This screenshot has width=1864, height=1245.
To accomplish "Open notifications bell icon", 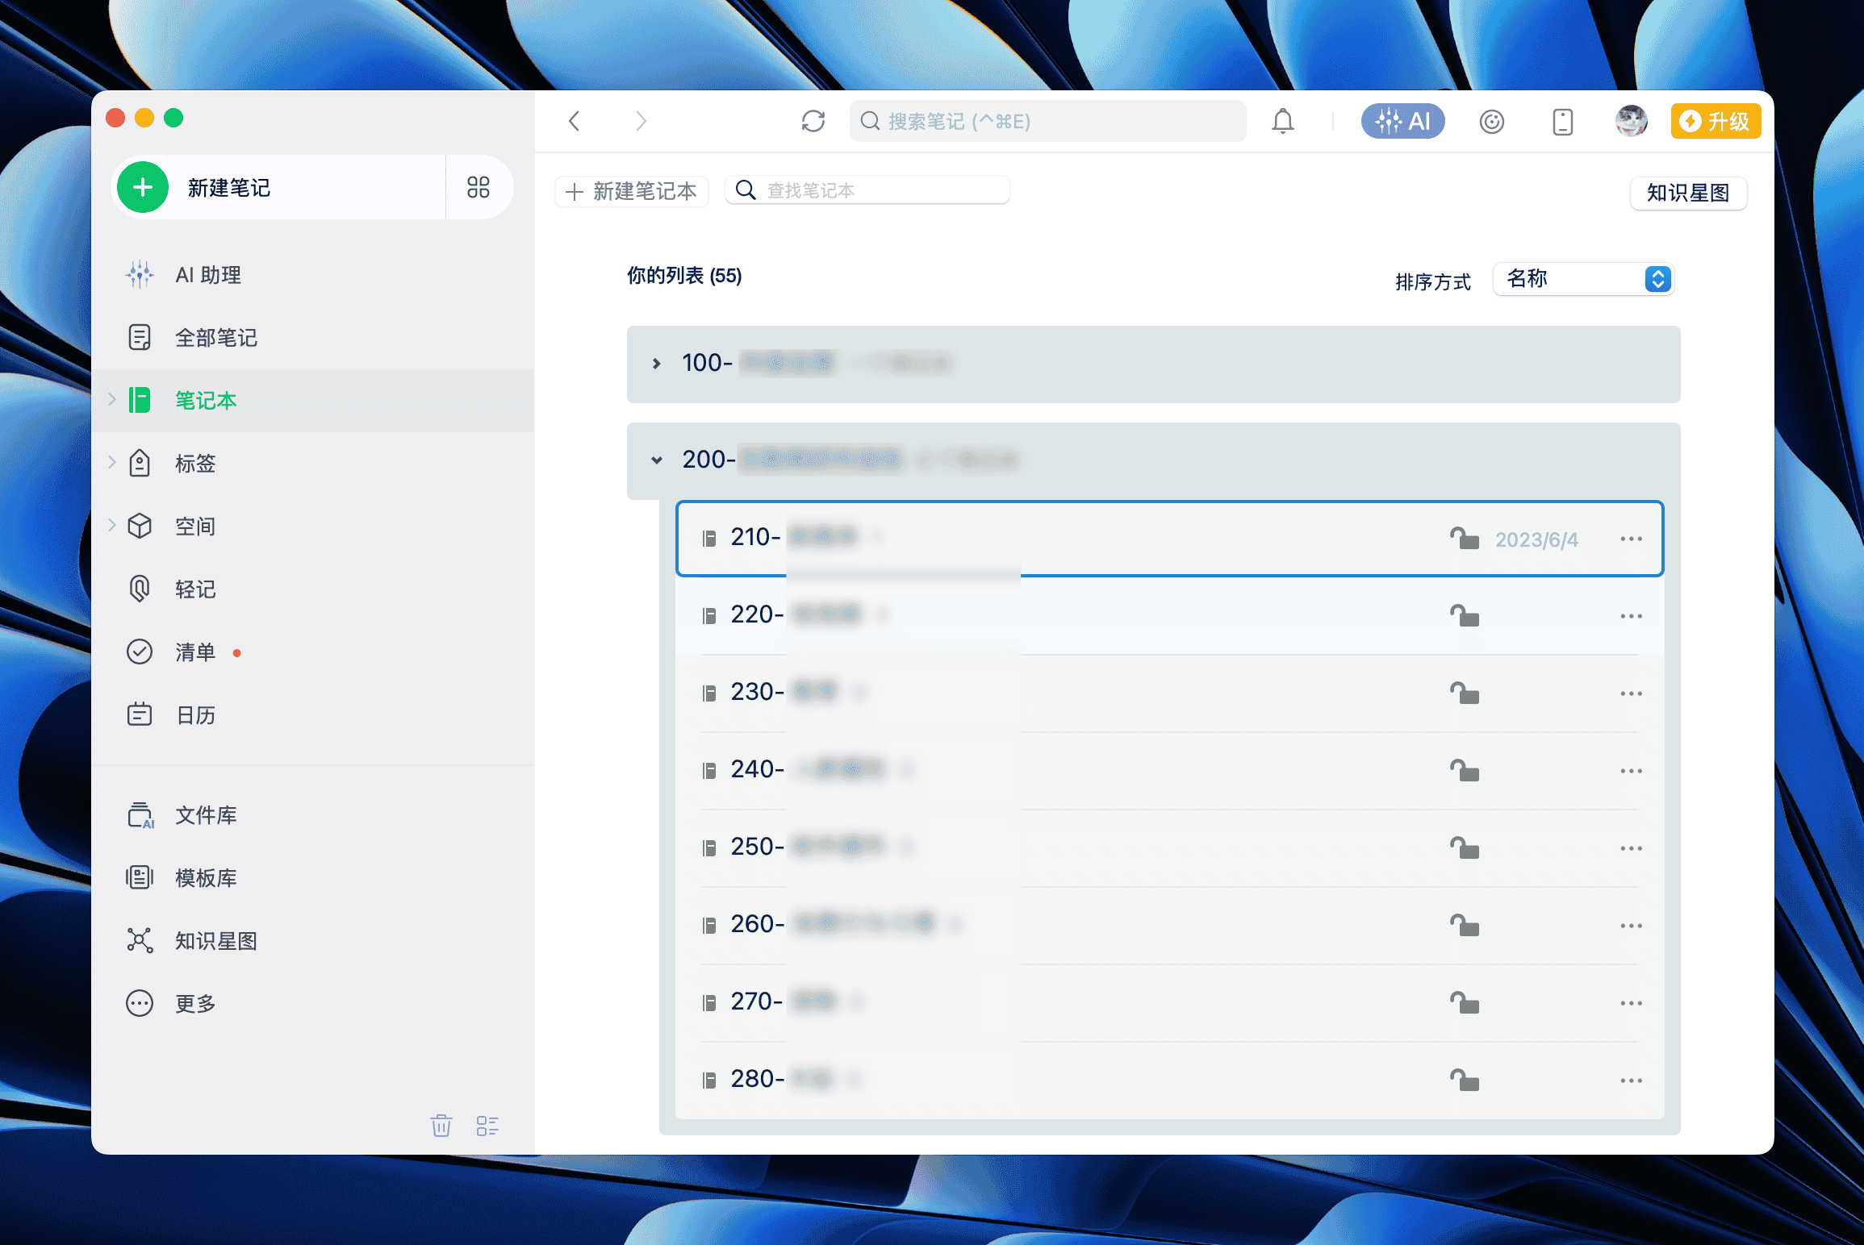I will pos(1283,121).
